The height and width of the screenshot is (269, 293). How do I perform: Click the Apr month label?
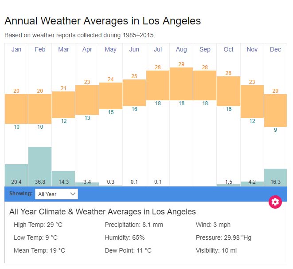tap(87, 49)
